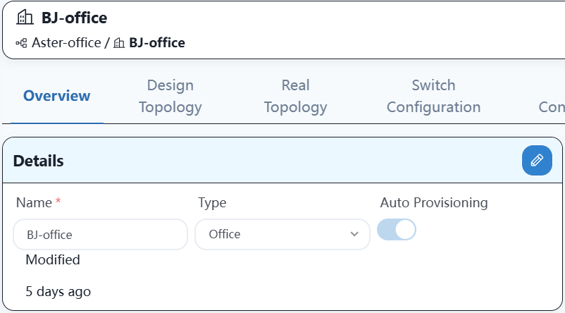The width and height of the screenshot is (565, 313).
Task: Select the Switch Configuration tab
Action: point(433,96)
